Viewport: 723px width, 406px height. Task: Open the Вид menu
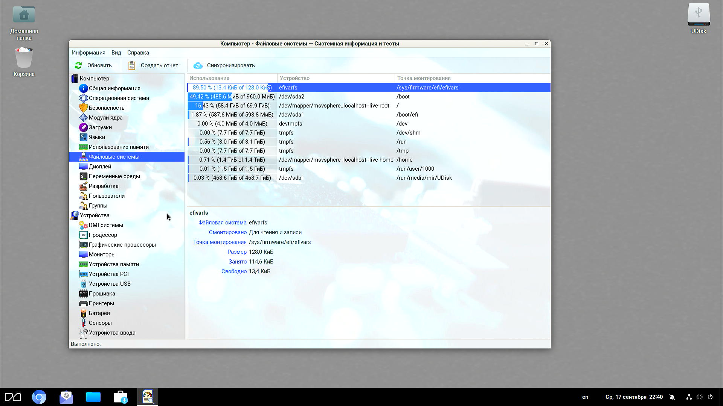tap(116, 53)
